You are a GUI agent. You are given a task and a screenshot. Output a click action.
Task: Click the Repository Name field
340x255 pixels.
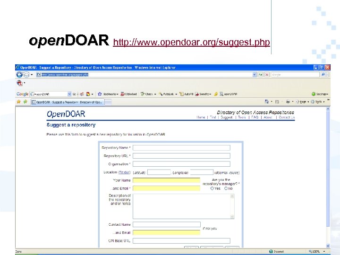coord(181,148)
